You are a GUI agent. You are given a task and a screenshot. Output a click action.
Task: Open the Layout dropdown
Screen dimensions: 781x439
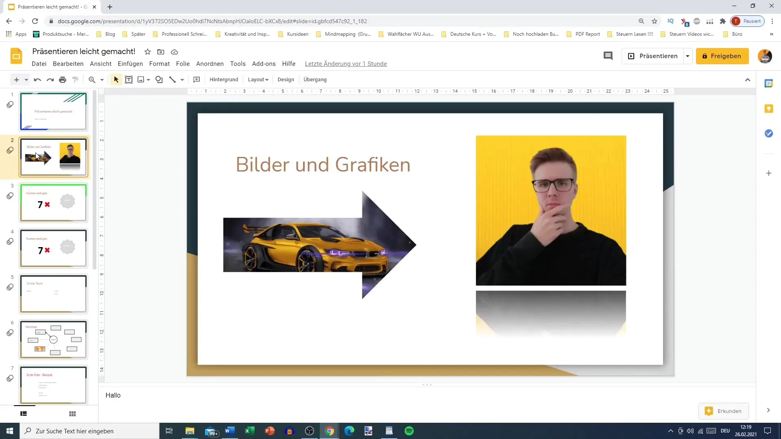pos(258,80)
